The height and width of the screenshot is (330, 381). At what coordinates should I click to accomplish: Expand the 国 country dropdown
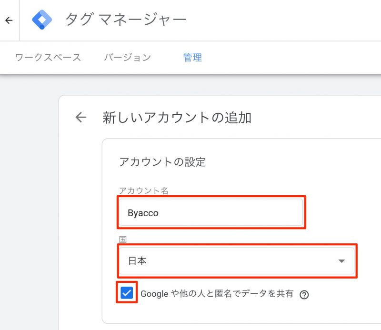point(237,261)
